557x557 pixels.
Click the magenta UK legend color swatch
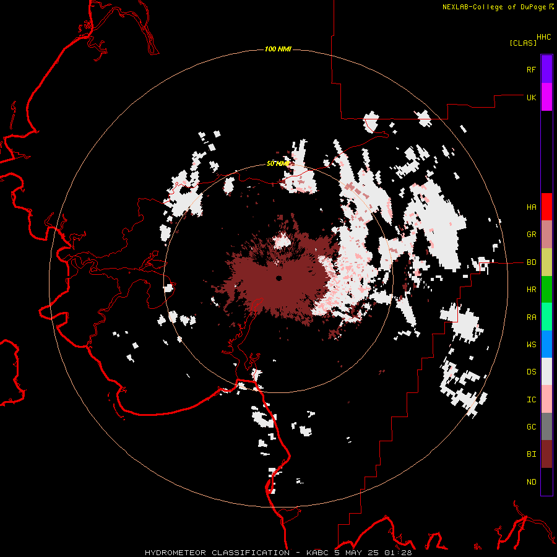546,97
